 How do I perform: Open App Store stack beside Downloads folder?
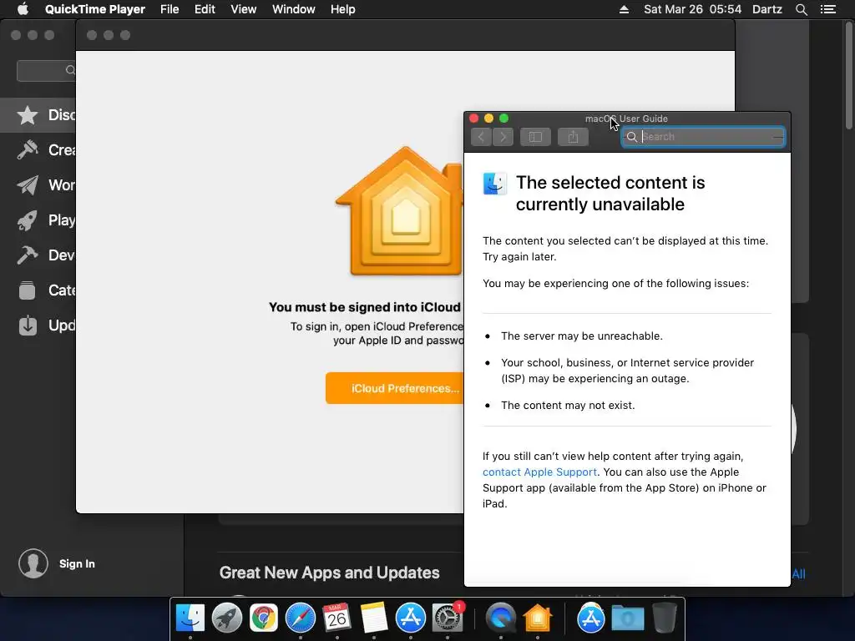coord(590,618)
